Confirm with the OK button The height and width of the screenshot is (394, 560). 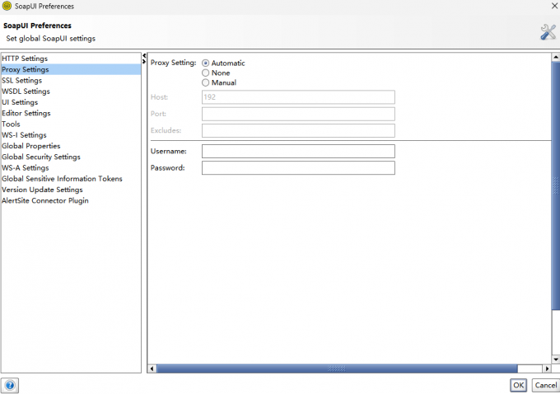point(518,386)
